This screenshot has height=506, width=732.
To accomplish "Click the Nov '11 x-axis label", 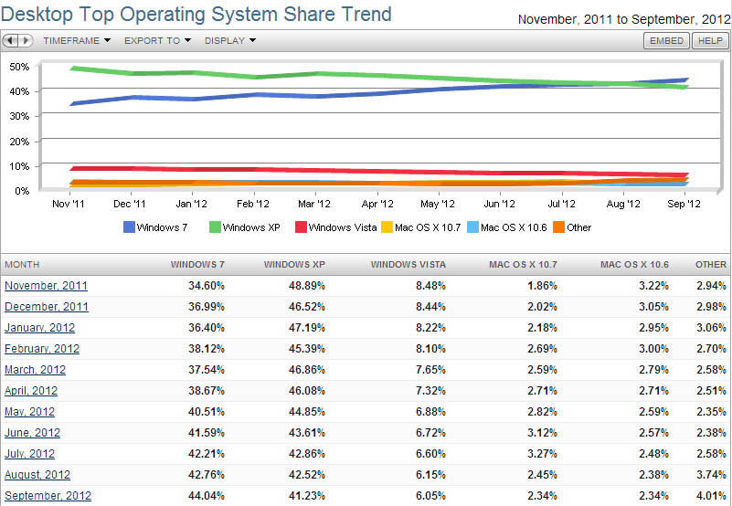I will click(x=69, y=204).
